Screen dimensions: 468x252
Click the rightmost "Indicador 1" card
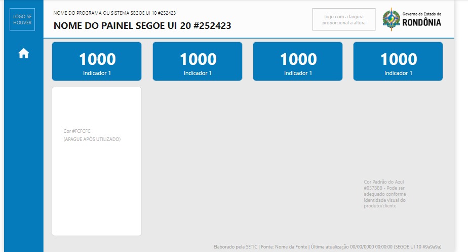398,61
